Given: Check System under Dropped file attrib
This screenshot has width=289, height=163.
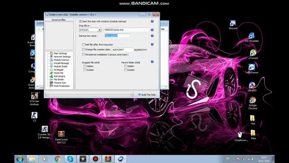Looking at the screenshot, I should [x=85, y=70].
